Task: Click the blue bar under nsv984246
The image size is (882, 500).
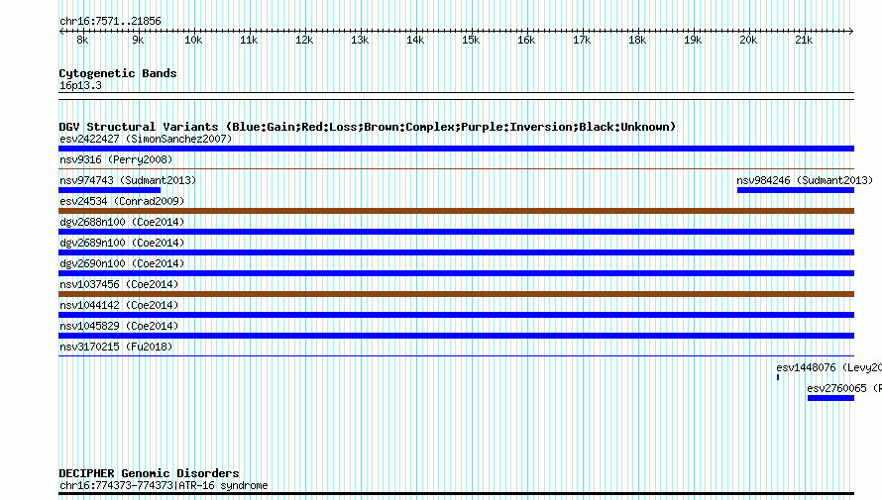Action: [796, 190]
